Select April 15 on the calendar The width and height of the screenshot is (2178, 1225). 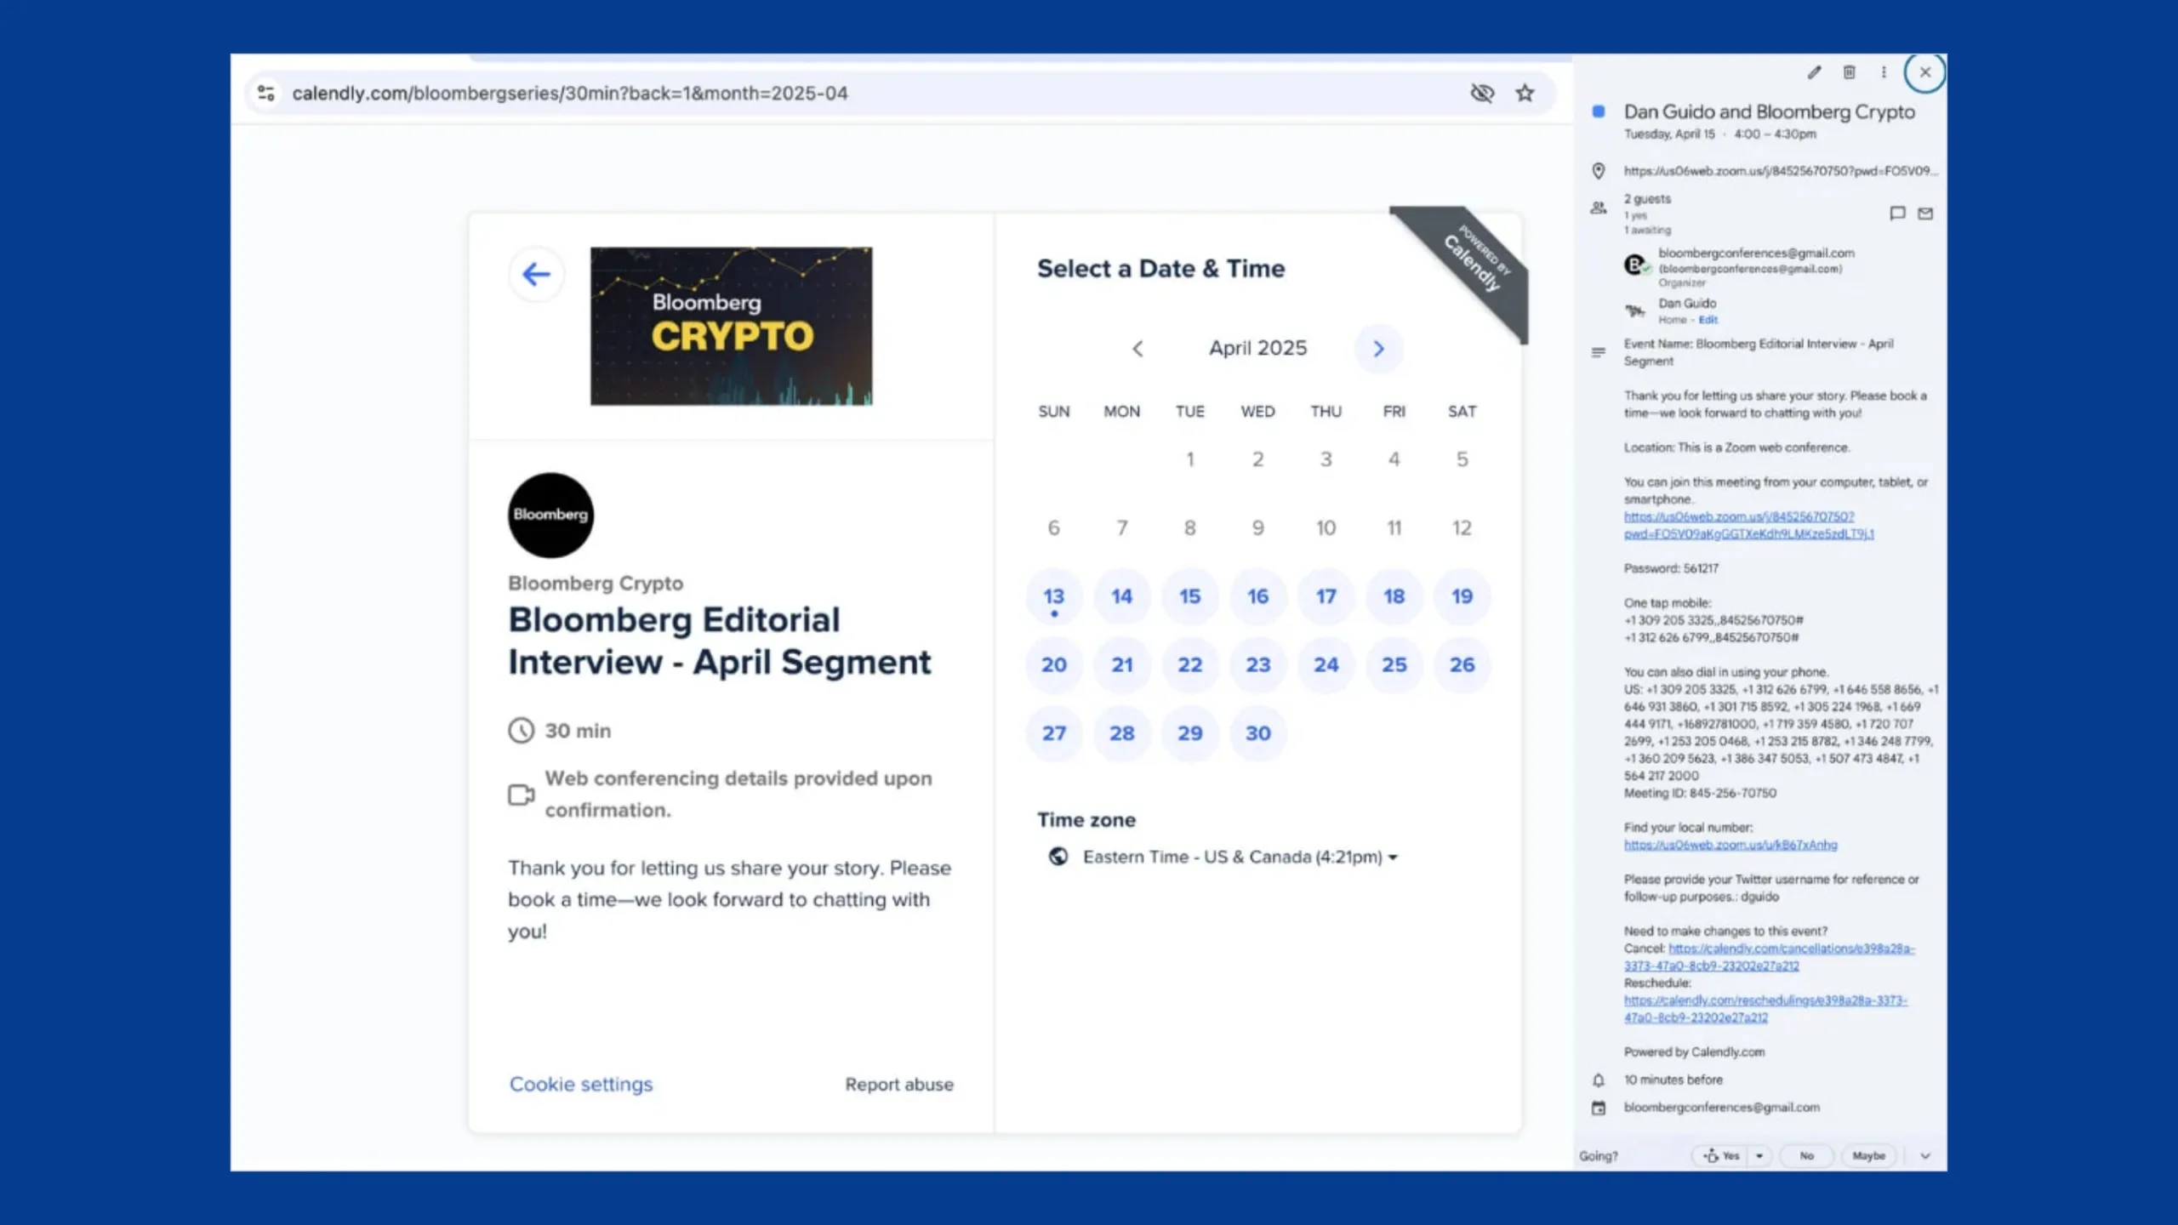1189,596
